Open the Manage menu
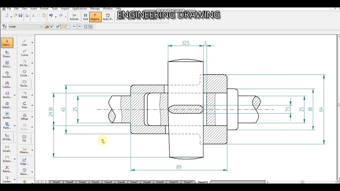 [95, 9]
